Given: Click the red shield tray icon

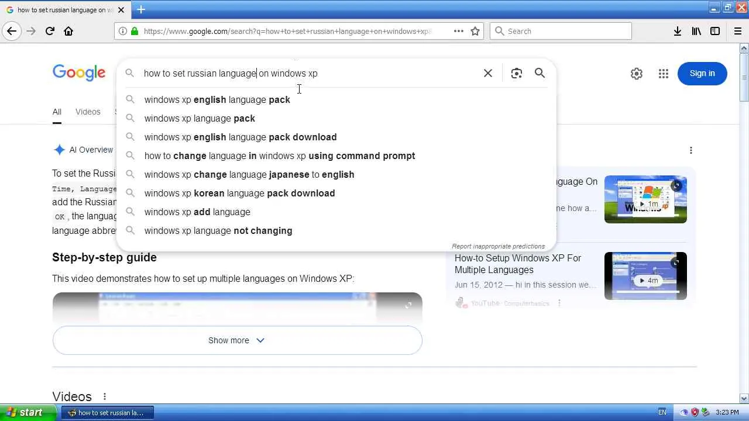Looking at the screenshot, I should [x=695, y=412].
